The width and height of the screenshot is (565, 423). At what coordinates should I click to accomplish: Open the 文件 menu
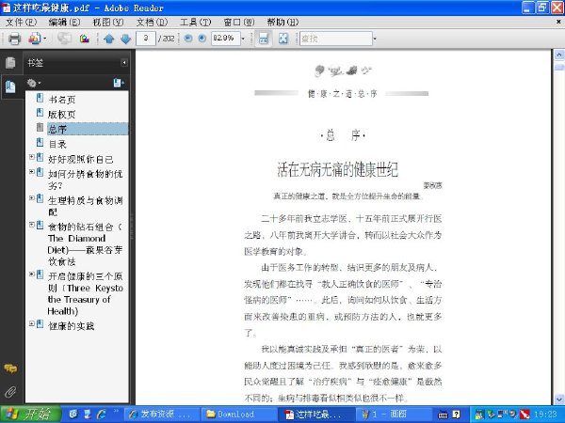[x=22, y=23]
